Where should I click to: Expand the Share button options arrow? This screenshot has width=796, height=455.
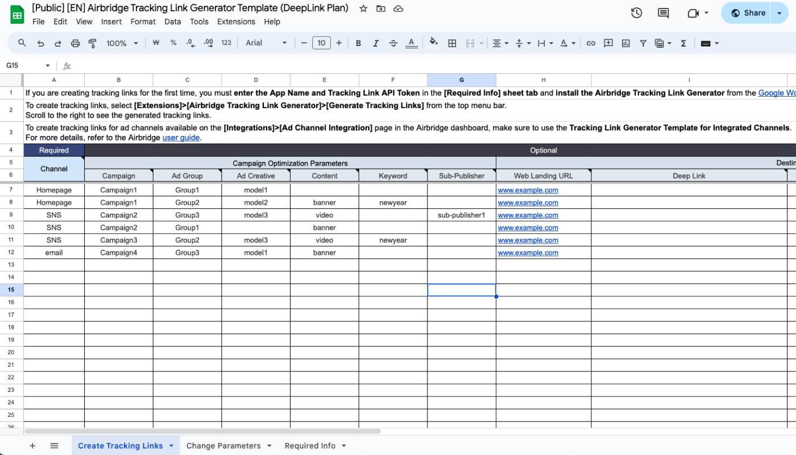point(779,13)
